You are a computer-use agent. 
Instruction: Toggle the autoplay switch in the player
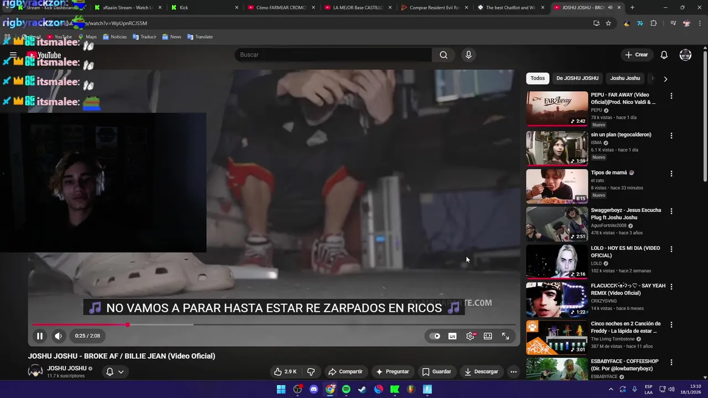(435, 336)
